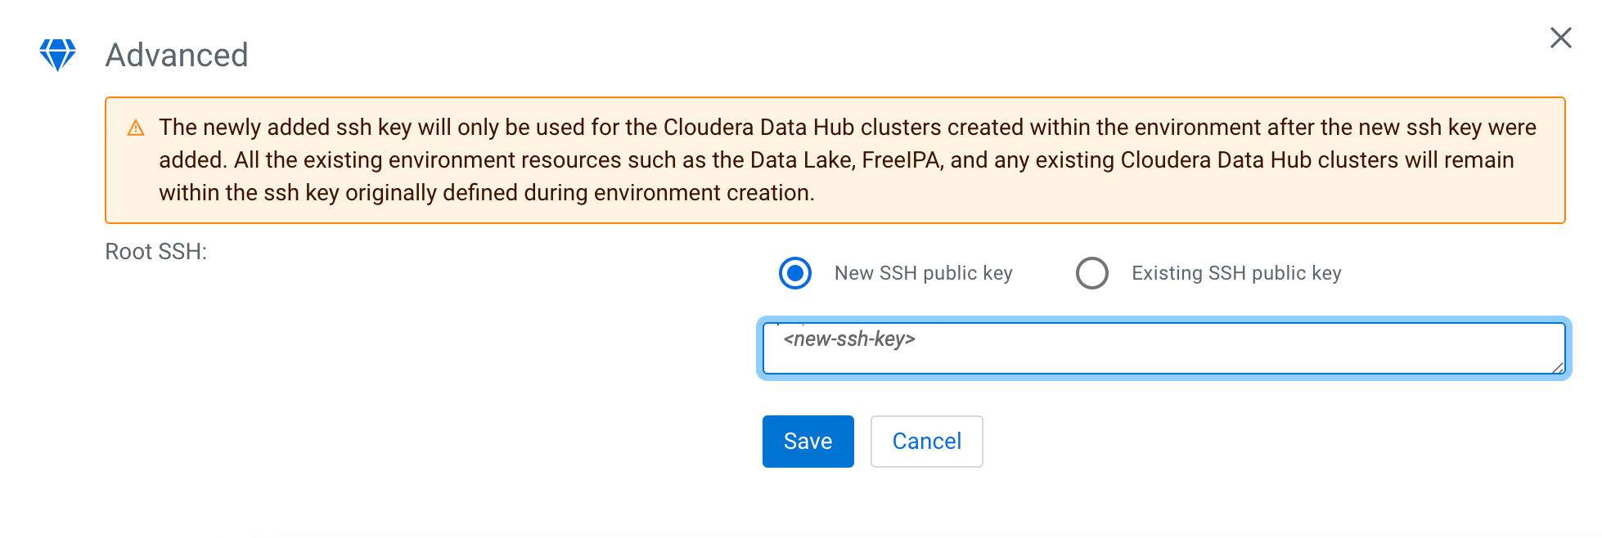Image resolution: width=1602 pixels, height=538 pixels.
Task: Click the blue diamond Advanced icon
Action: 57,55
